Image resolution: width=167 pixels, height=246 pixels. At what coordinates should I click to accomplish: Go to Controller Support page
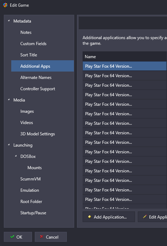38,89
